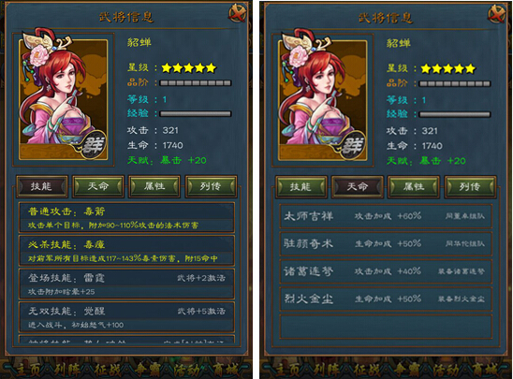Switch to 属性 tab in left panel
Viewport: 513px width, 379px height.
click(154, 186)
